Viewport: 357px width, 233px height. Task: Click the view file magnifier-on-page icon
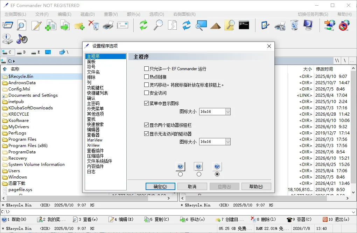click(22, 25)
